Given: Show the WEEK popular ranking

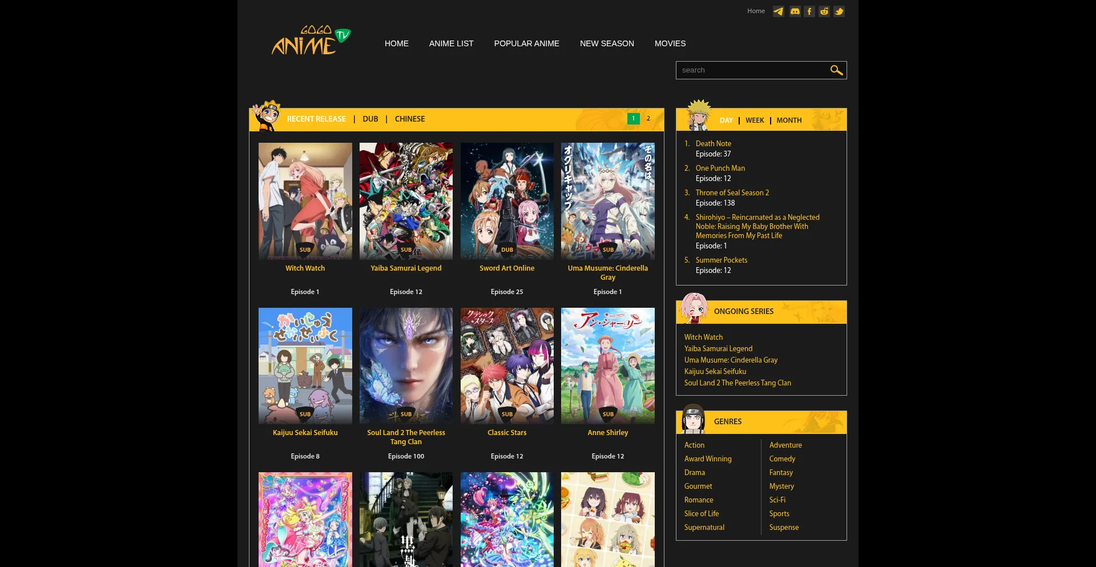Looking at the screenshot, I should coord(755,120).
